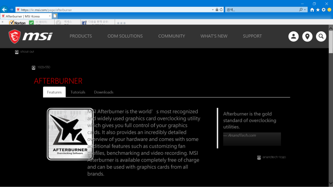The width and height of the screenshot is (333, 187).
Task: Click the URL in the address bar
Action: tap(47, 10)
